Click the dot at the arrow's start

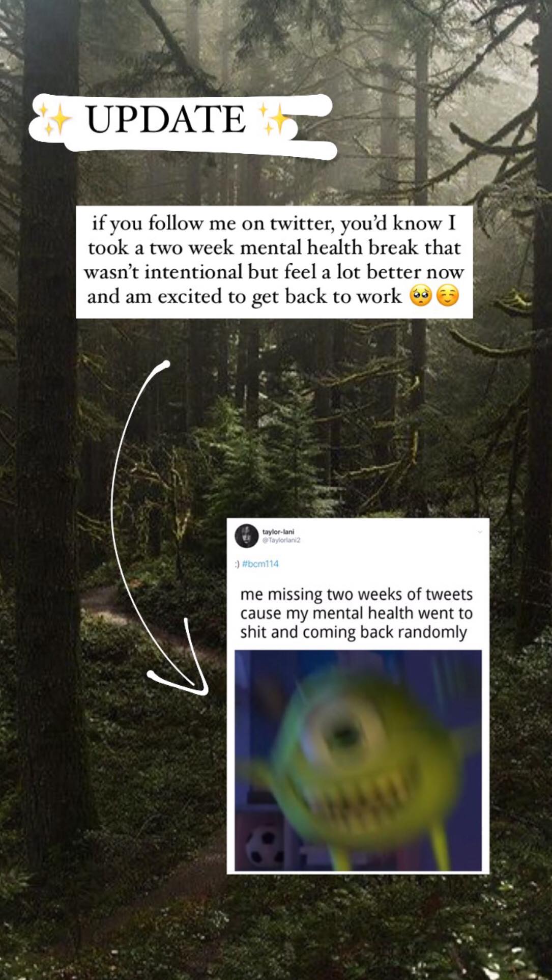point(166,365)
